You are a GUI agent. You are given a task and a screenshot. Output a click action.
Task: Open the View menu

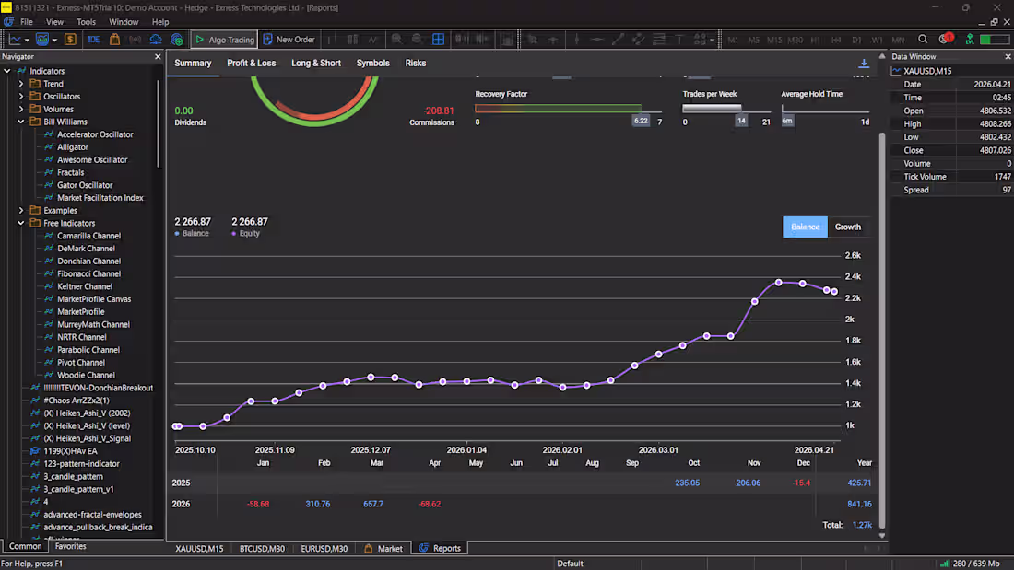point(54,21)
